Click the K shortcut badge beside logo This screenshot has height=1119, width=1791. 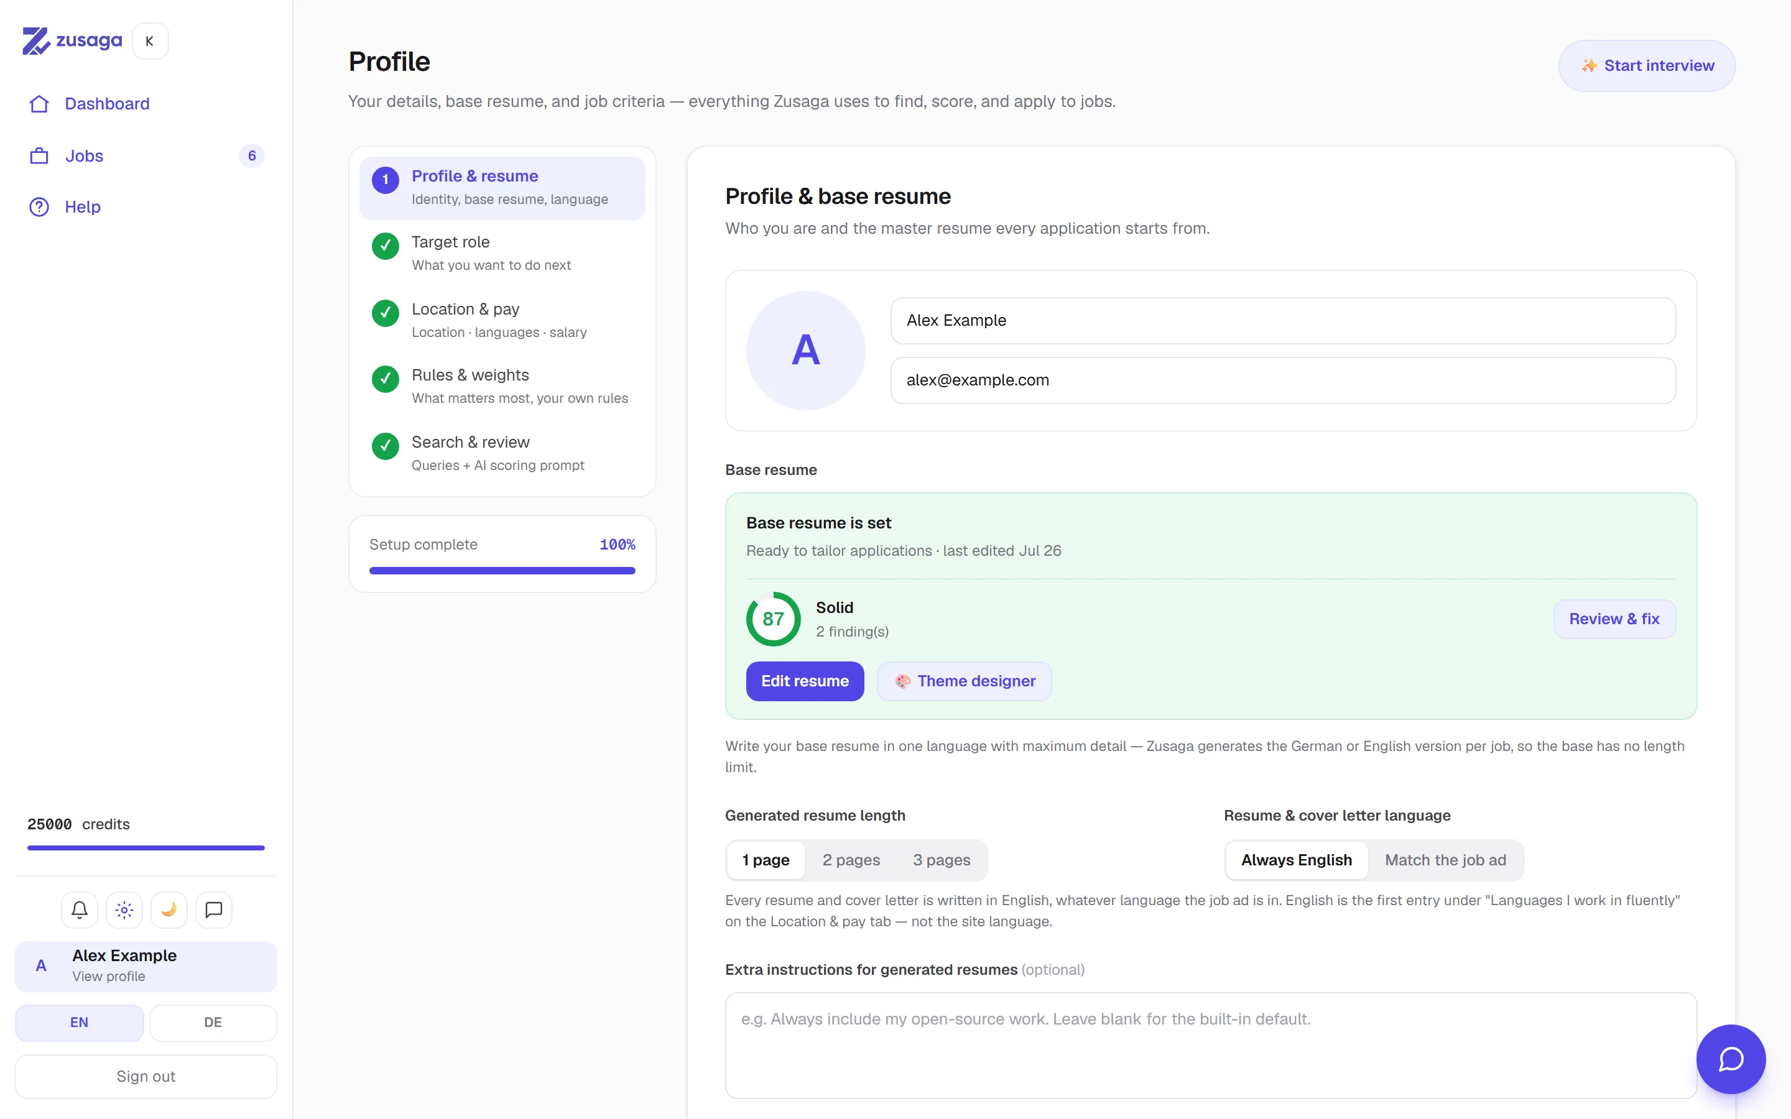click(149, 40)
